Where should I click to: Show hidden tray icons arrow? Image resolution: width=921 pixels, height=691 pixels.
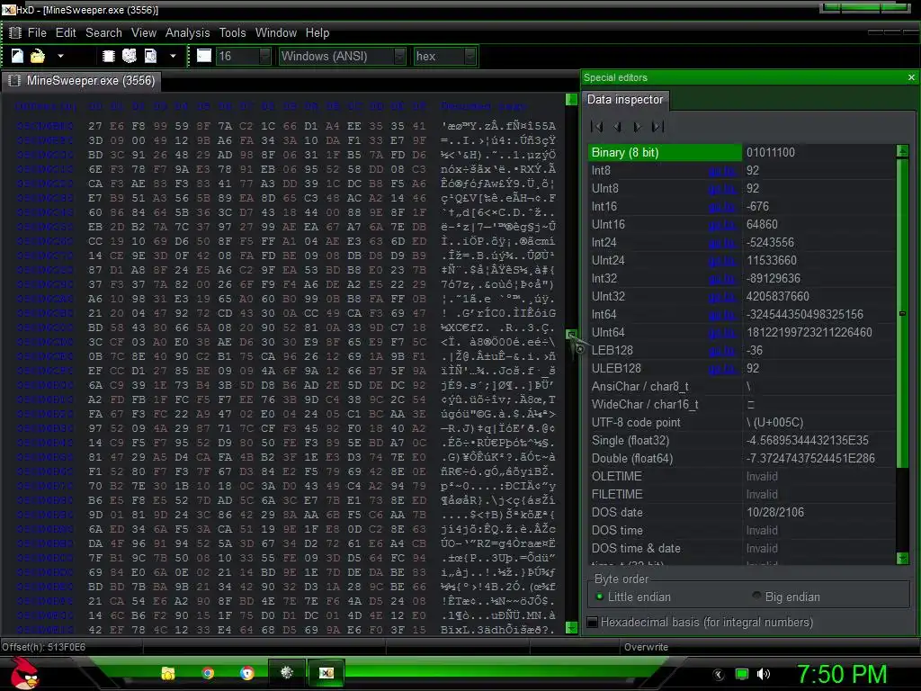(x=719, y=675)
